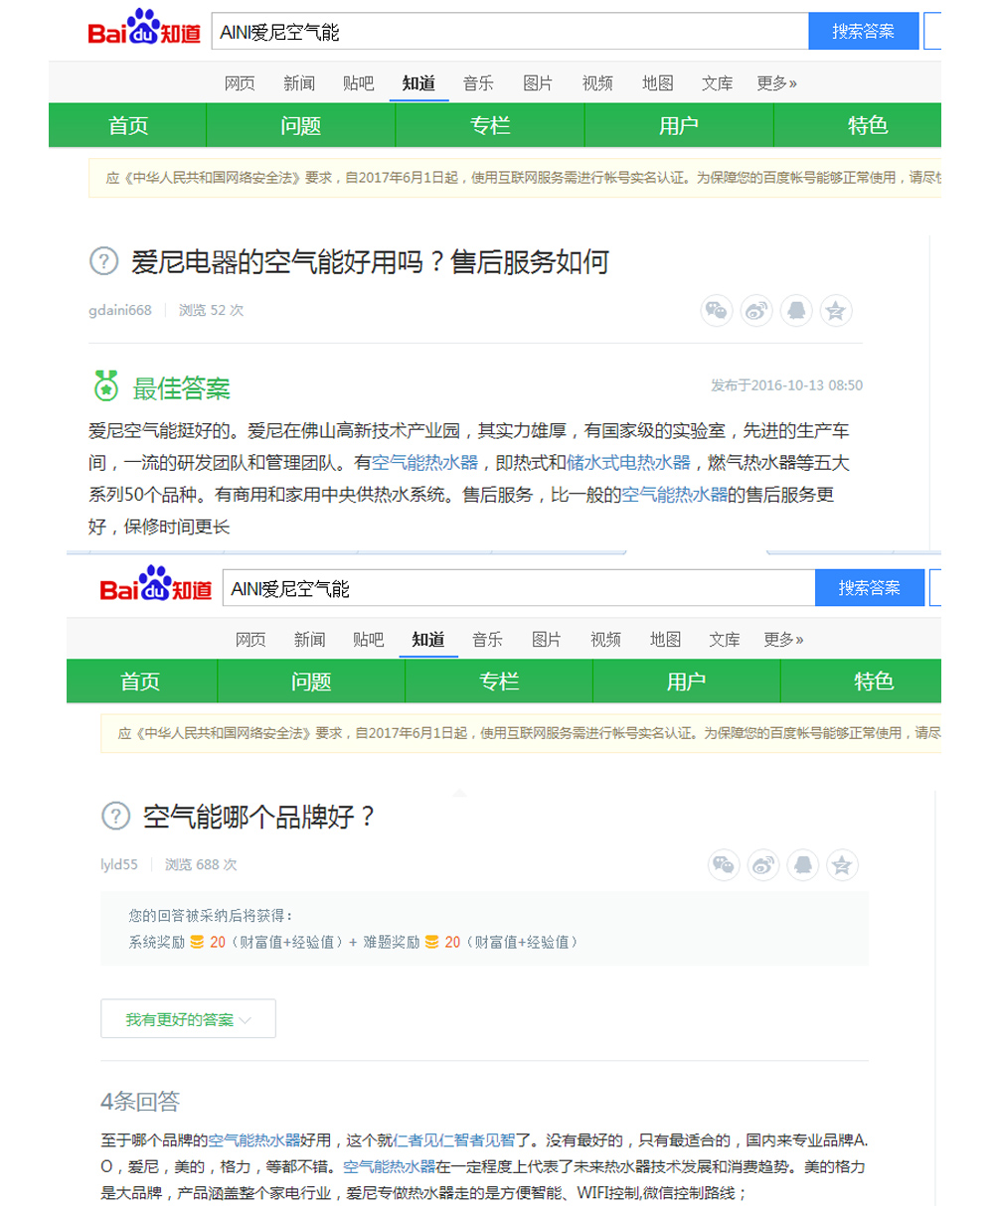
Task: Open the 储水式电热水器 link
Action: (x=628, y=462)
